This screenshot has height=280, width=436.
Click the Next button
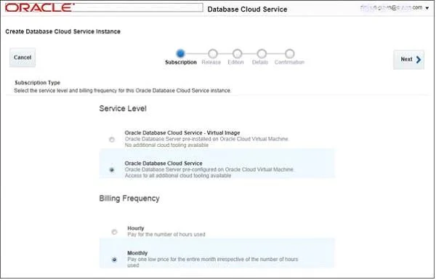point(408,60)
